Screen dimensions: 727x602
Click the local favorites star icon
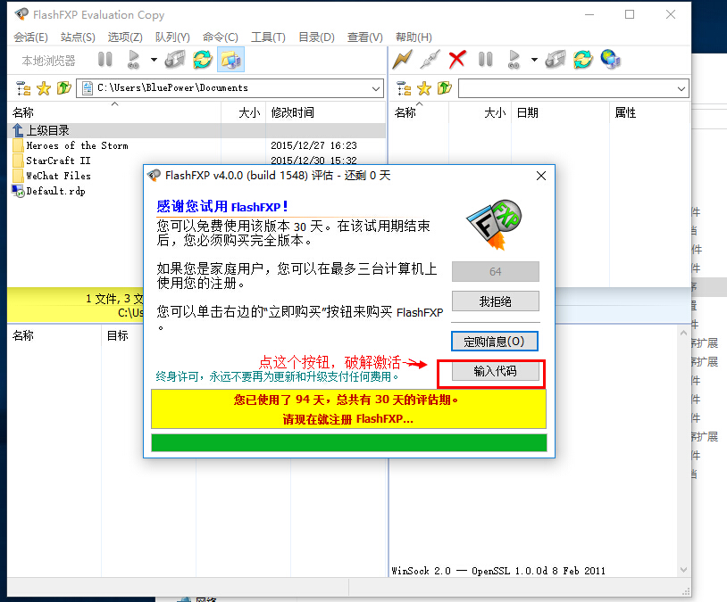[44, 88]
